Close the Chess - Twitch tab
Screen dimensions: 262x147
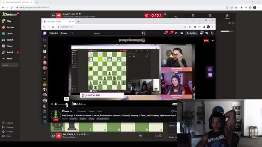(x=73, y=22)
